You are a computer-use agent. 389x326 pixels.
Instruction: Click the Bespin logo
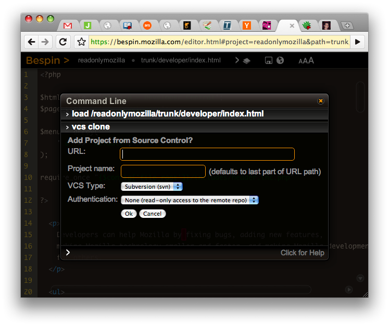point(47,60)
